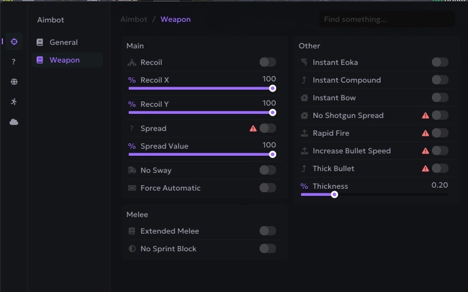This screenshot has height=292, width=468.
Task: Click the warning icon next to Spread
Action: pyautogui.click(x=253, y=128)
